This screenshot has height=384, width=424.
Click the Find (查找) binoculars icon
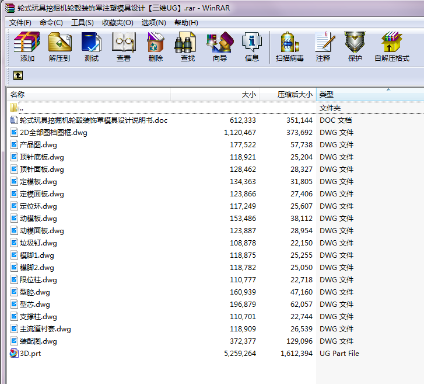tap(185, 41)
